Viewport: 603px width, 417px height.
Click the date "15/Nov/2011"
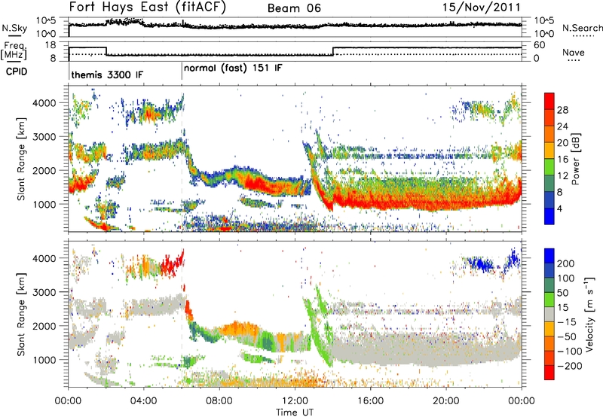[x=481, y=7]
